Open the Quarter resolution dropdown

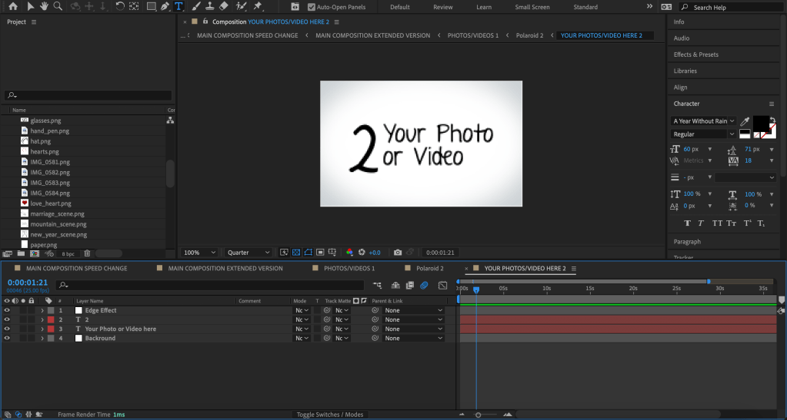click(248, 253)
